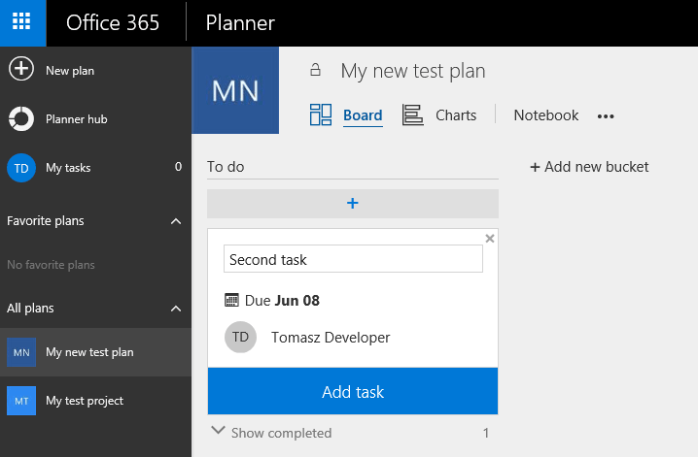Click the Board view icon
Image resolution: width=698 pixels, height=457 pixels.
pos(321,115)
